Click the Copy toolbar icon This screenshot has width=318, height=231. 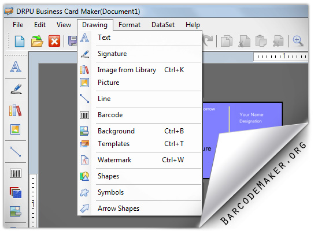[x=226, y=41]
